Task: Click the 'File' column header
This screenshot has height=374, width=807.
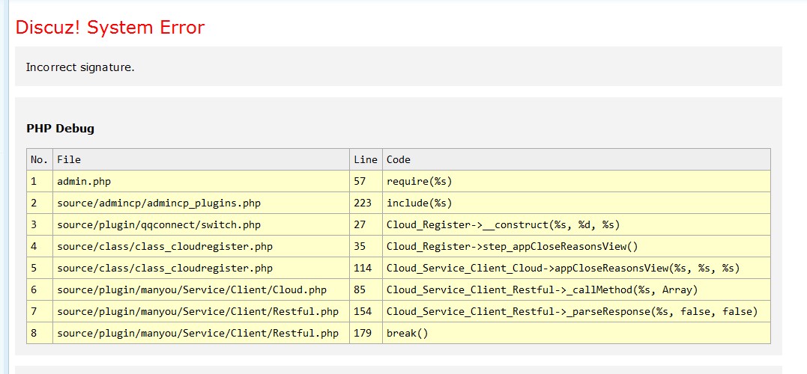Action: tap(202, 160)
